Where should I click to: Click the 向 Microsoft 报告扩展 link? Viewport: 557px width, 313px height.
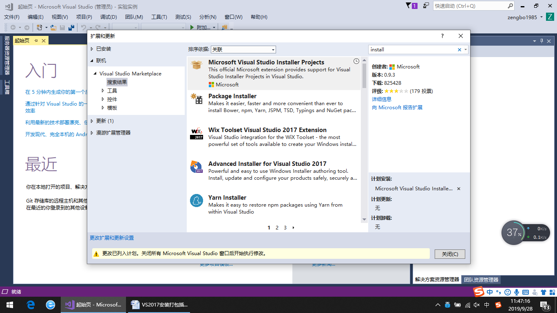(397, 108)
